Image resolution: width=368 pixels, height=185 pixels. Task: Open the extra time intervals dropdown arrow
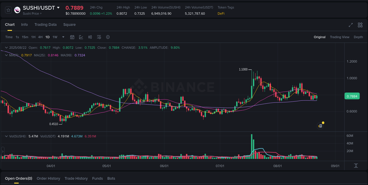coord(63,37)
